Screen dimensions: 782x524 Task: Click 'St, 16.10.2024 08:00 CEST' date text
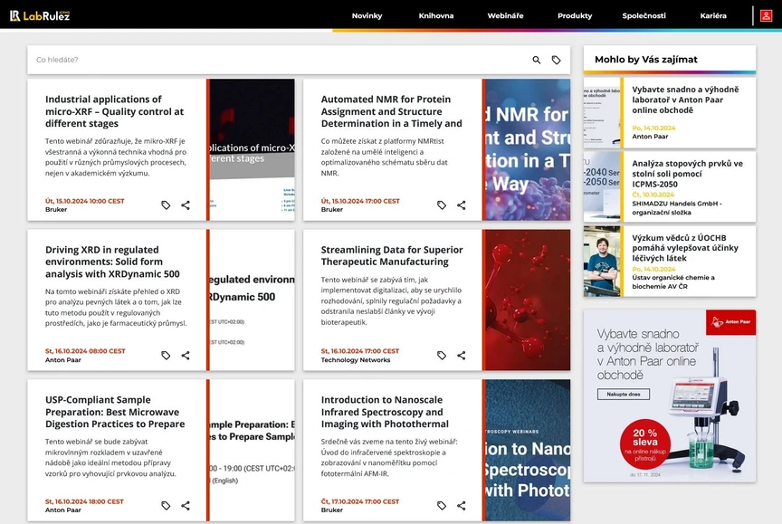coord(85,351)
